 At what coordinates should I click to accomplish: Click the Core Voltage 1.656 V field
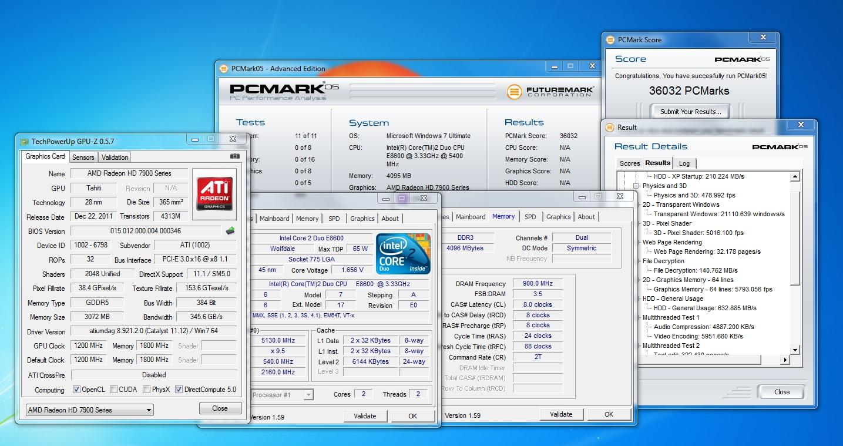coord(352,270)
